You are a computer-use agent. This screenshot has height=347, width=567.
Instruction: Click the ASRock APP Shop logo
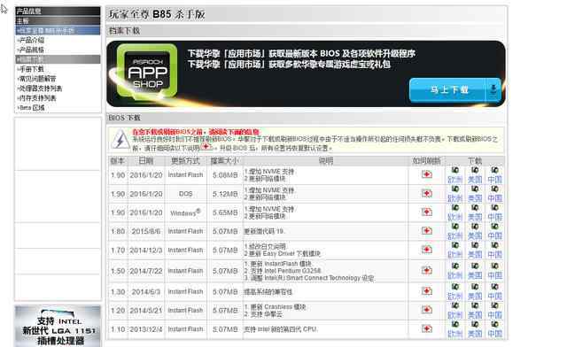147,72
